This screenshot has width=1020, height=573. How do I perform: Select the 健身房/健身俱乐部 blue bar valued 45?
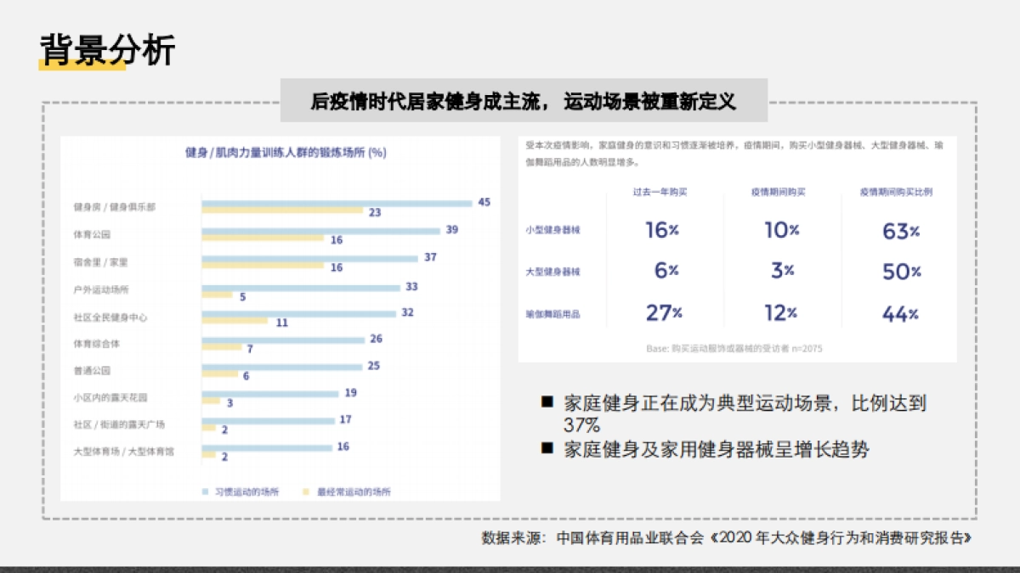(x=336, y=203)
